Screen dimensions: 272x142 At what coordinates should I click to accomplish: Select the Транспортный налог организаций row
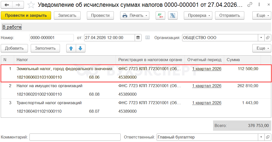pos(49,103)
